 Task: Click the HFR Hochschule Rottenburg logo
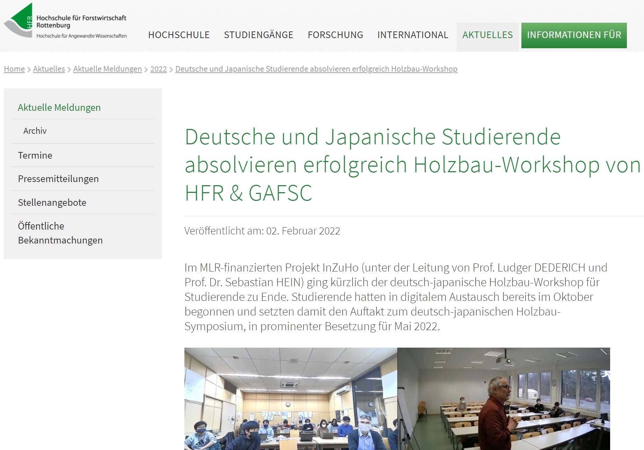pyautogui.click(x=65, y=21)
